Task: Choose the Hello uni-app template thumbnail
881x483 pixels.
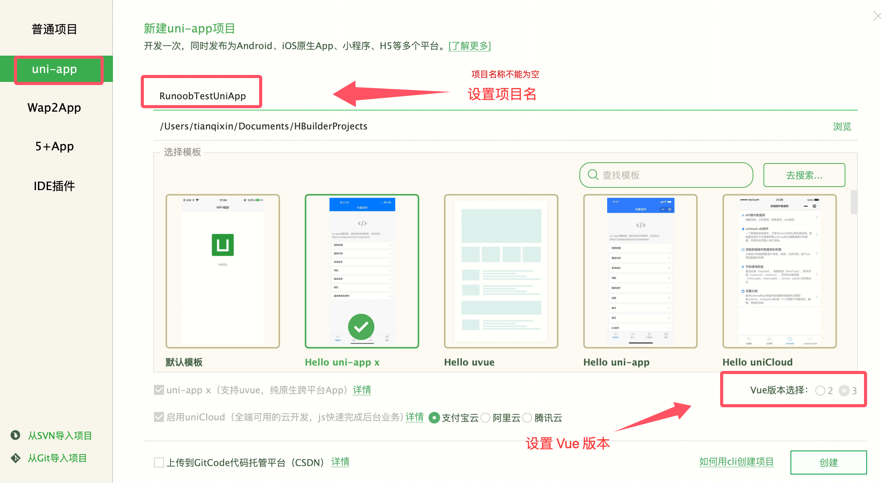Action: [x=640, y=271]
